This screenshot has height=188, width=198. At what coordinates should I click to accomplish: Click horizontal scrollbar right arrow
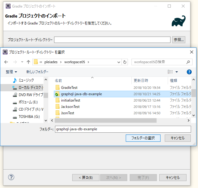189,121
